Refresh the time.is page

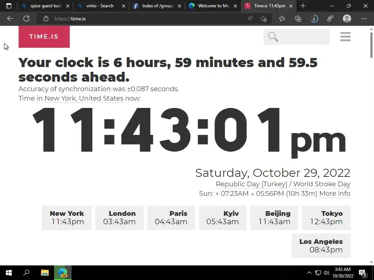[x=26, y=19]
